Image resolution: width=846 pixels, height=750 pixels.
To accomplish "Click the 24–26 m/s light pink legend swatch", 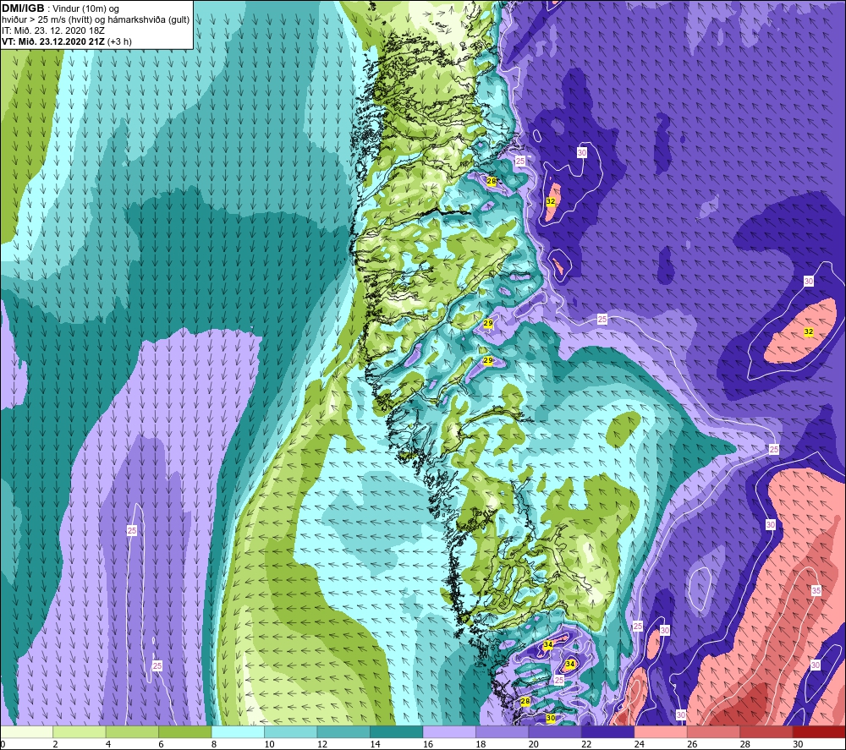I will tap(661, 731).
